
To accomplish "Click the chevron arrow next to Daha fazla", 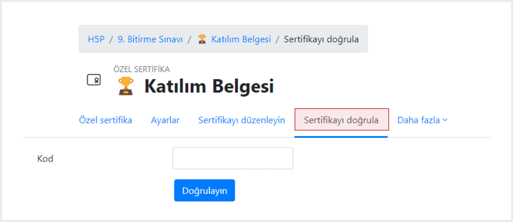I will 445,120.
